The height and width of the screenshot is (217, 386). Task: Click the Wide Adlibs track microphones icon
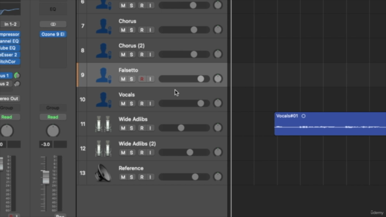(103, 124)
